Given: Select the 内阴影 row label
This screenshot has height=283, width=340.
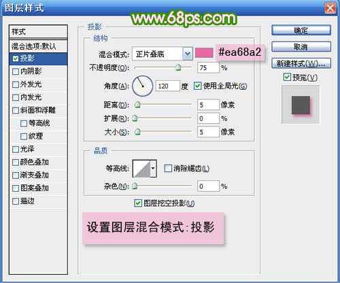Looking at the screenshot, I should [x=31, y=71].
